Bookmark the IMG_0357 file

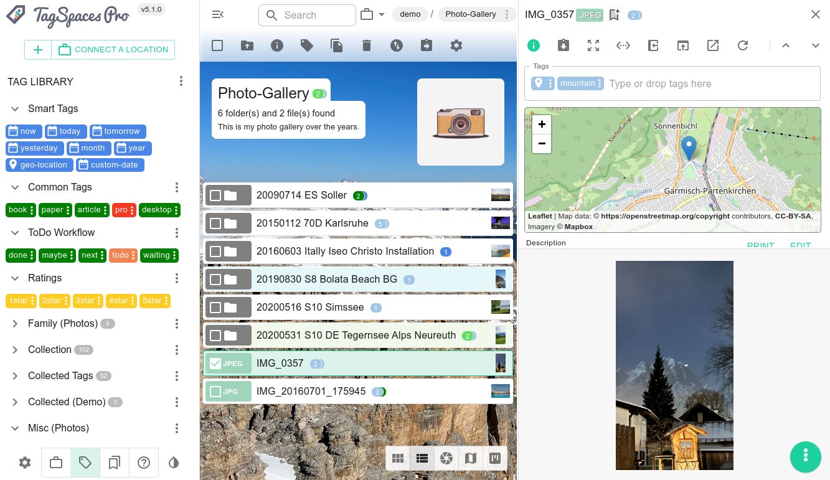click(615, 15)
